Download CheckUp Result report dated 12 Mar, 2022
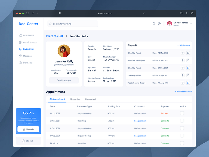The image size is (209, 157). click(188, 53)
